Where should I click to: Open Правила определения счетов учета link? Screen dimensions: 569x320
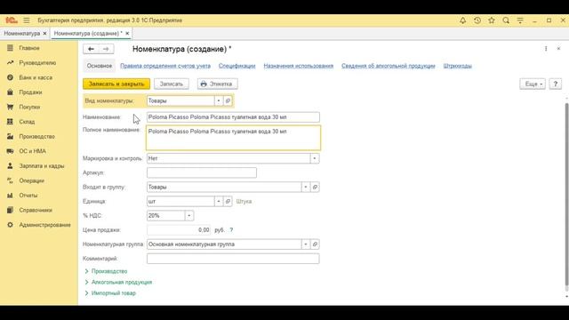(165, 66)
